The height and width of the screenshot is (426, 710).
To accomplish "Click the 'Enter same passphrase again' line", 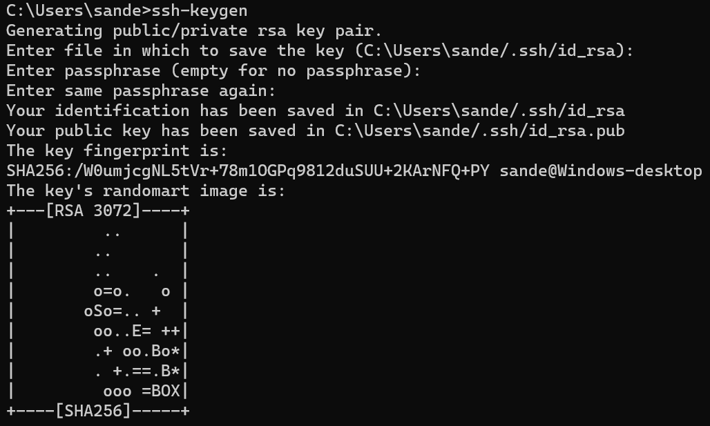I will [142, 90].
